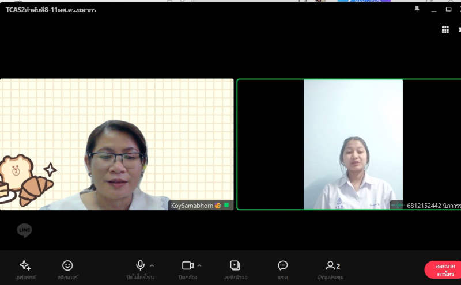The image size is (461, 285).
Task: Click the call title TCAS2 text
Action: [51, 10]
